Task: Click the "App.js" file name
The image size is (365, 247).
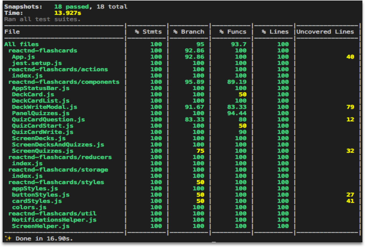Action: (x=23, y=57)
